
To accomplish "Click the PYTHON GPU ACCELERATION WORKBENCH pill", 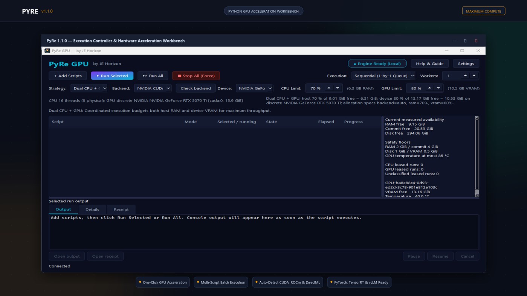I will (263, 11).
